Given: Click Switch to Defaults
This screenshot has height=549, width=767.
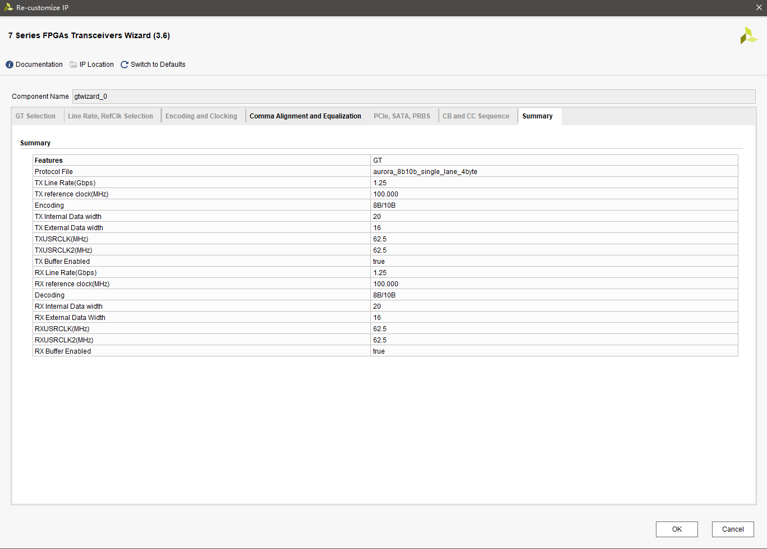Looking at the screenshot, I should click(158, 65).
